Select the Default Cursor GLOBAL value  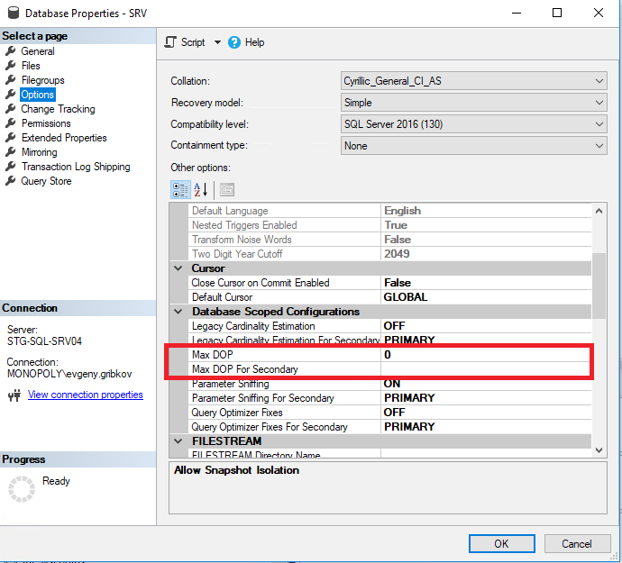[486, 297]
